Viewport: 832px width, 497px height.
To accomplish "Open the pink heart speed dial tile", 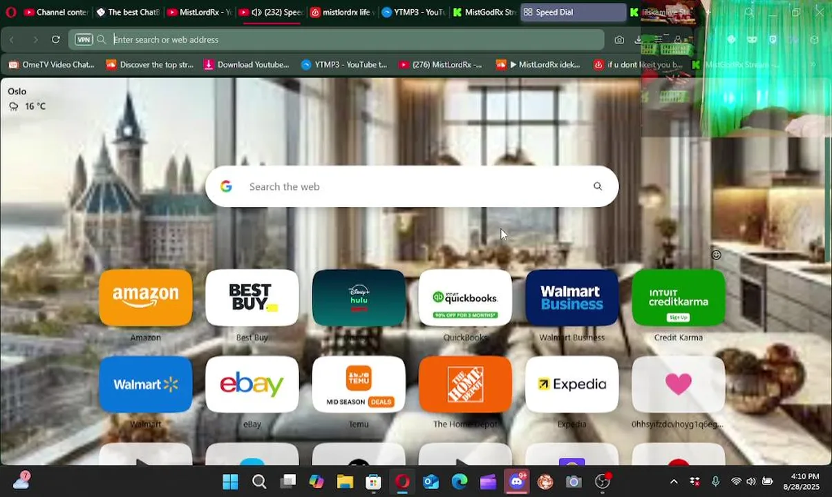I will [x=678, y=384].
